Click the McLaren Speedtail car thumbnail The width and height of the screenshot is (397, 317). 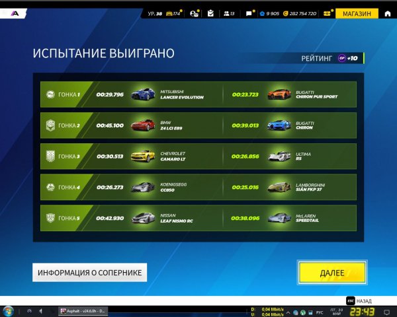pyautogui.click(x=279, y=218)
